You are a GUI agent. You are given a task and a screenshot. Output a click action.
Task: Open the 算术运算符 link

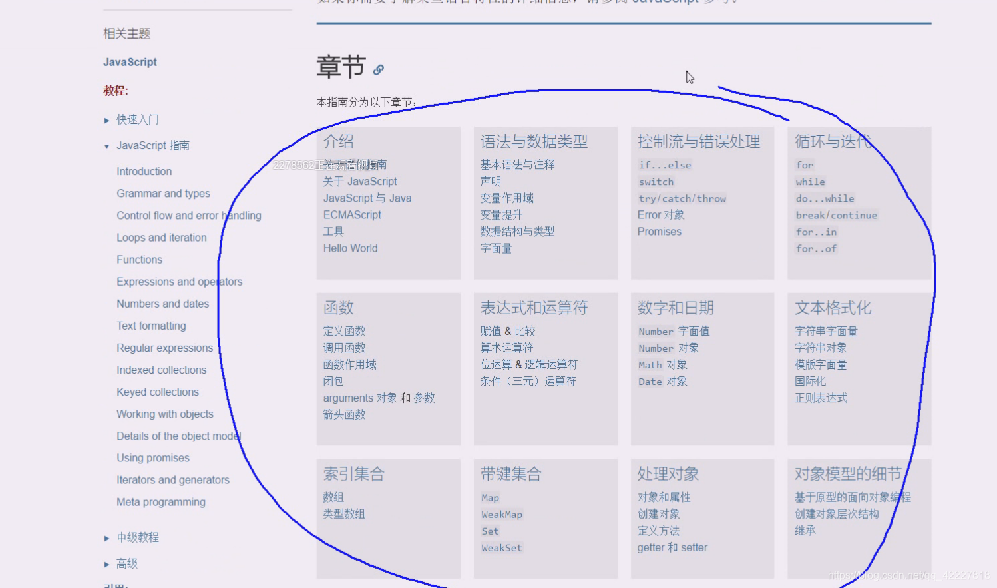[x=507, y=348]
